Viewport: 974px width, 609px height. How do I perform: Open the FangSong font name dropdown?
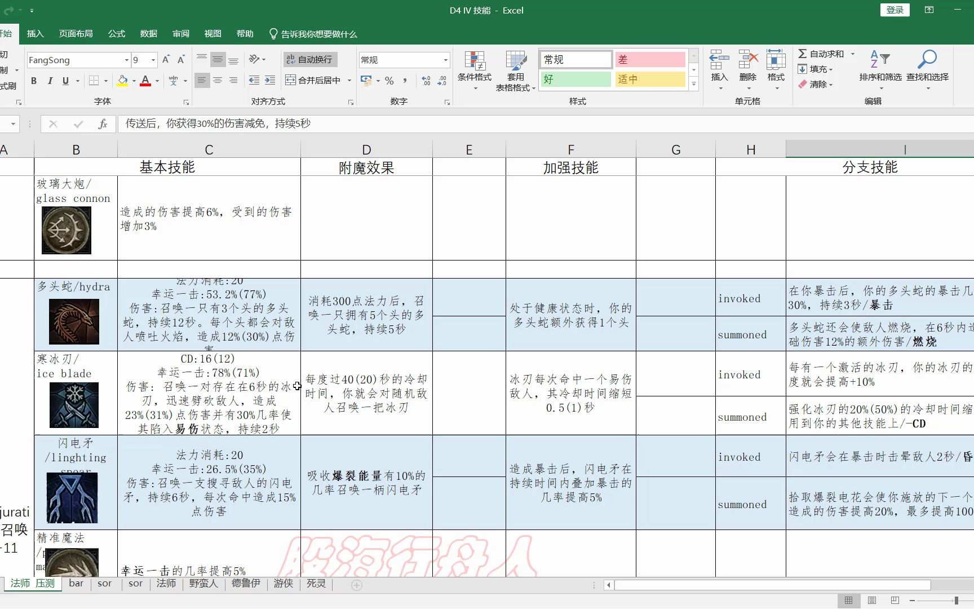tap(126, 60)
